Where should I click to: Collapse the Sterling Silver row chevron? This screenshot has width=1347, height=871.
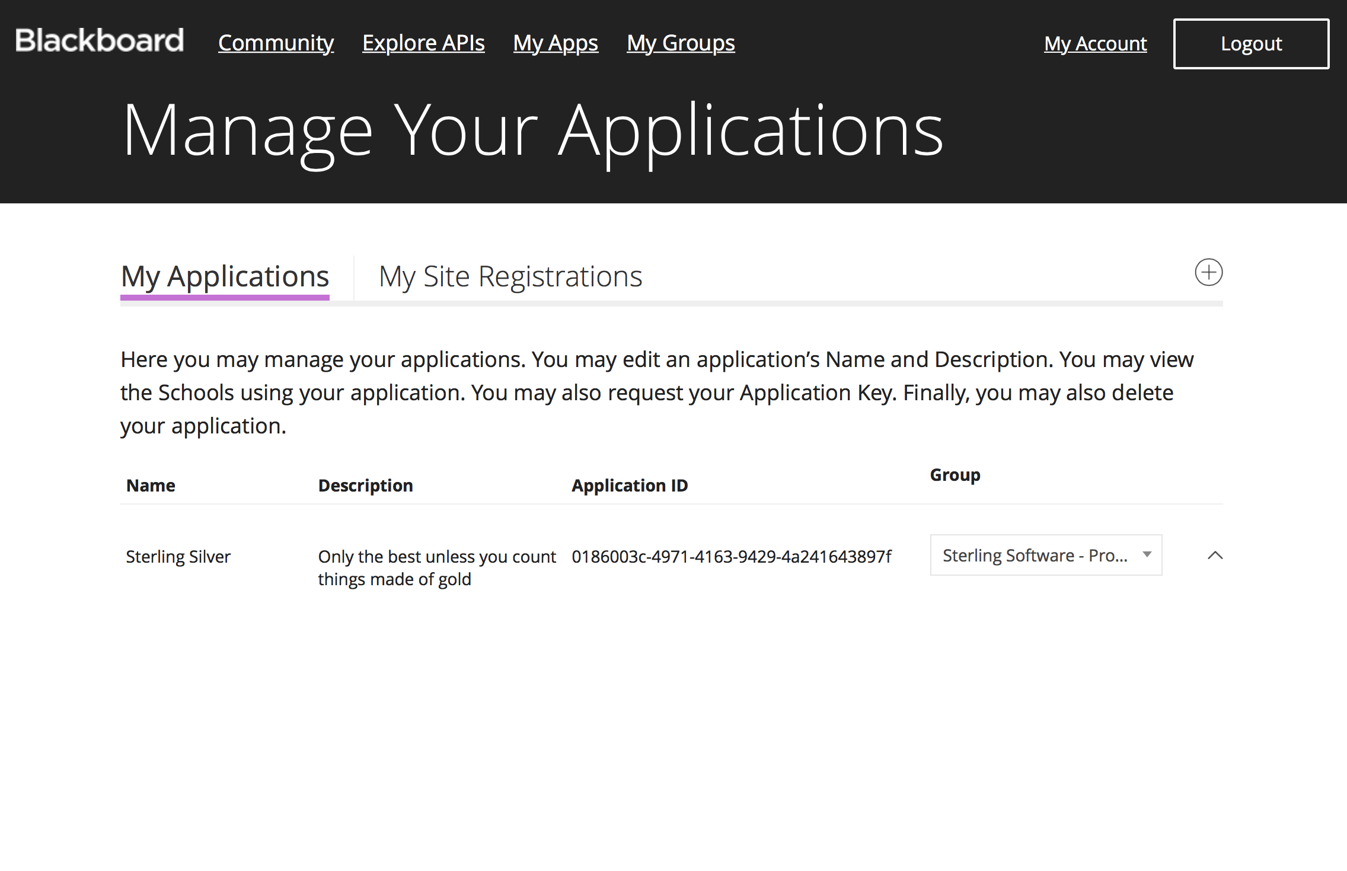(1215, 556)
